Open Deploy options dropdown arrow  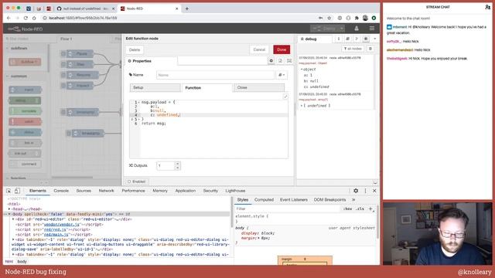[342, 29]
